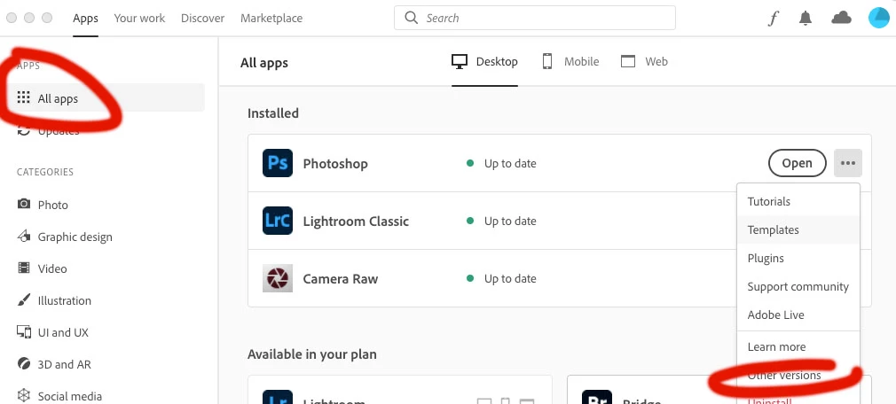
Task: Click the 3D and AR sphere icon
Action: [x=23, y=363]
